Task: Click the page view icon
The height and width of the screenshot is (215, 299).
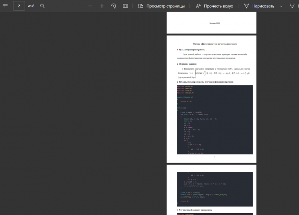Action: [x=141, y=6]
